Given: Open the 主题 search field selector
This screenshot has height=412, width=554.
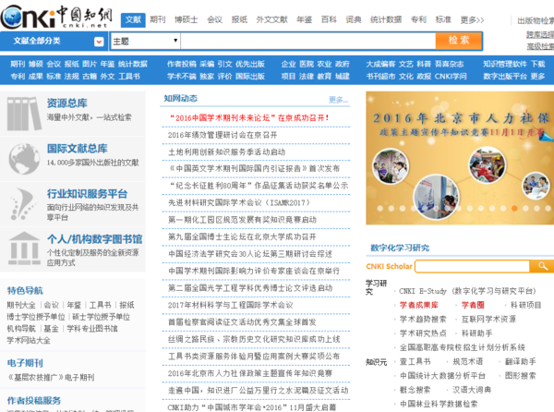Looking at the screenshot, I should [145, 41].
